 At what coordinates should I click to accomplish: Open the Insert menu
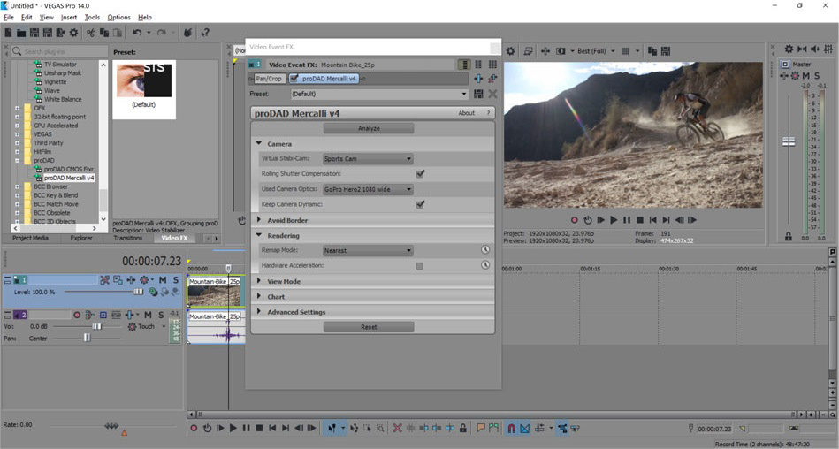click(69, 18)
